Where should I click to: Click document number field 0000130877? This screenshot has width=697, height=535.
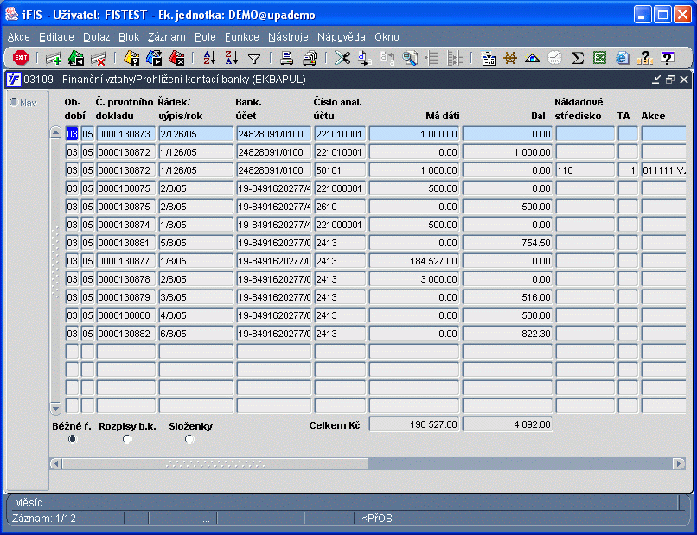click(x=125, y=261)
